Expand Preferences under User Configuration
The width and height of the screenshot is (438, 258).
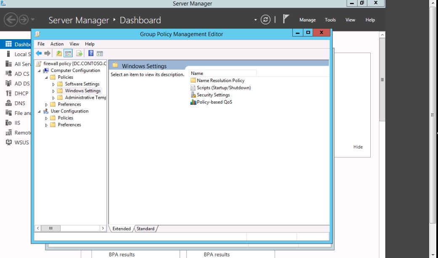coord(46,125)
